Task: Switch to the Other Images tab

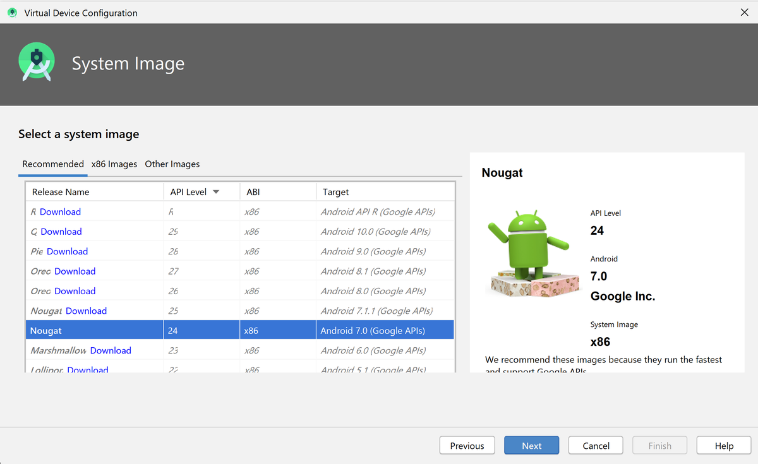Action: (x=172, y=164)
